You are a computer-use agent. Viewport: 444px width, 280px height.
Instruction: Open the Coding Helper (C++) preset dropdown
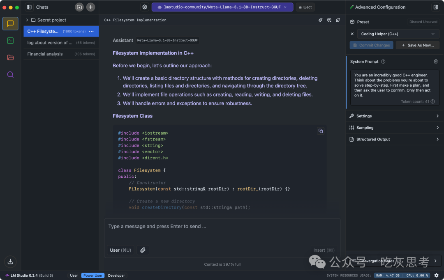tap(398, 34)
